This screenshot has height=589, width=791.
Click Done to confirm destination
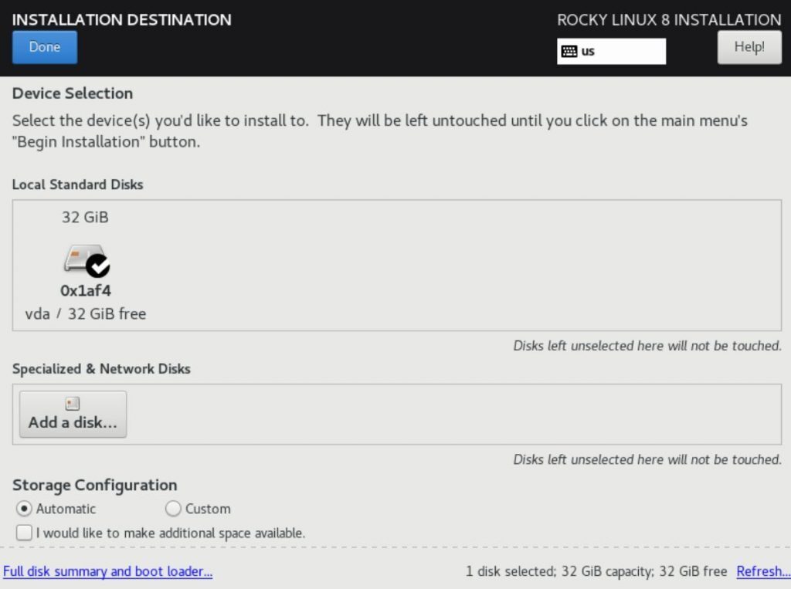pos(44,47)
